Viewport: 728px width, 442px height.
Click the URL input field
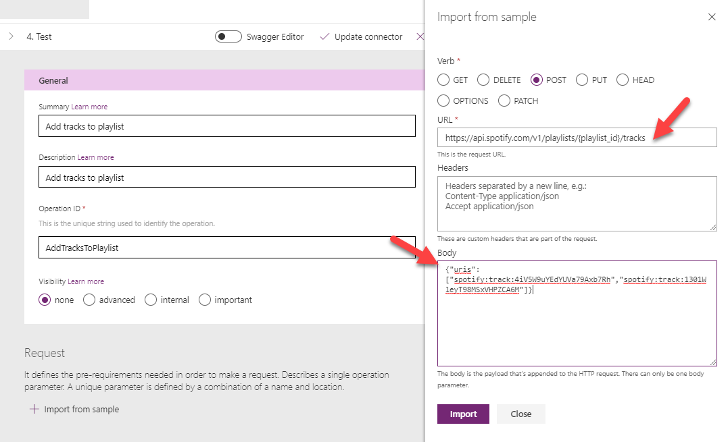577,138
